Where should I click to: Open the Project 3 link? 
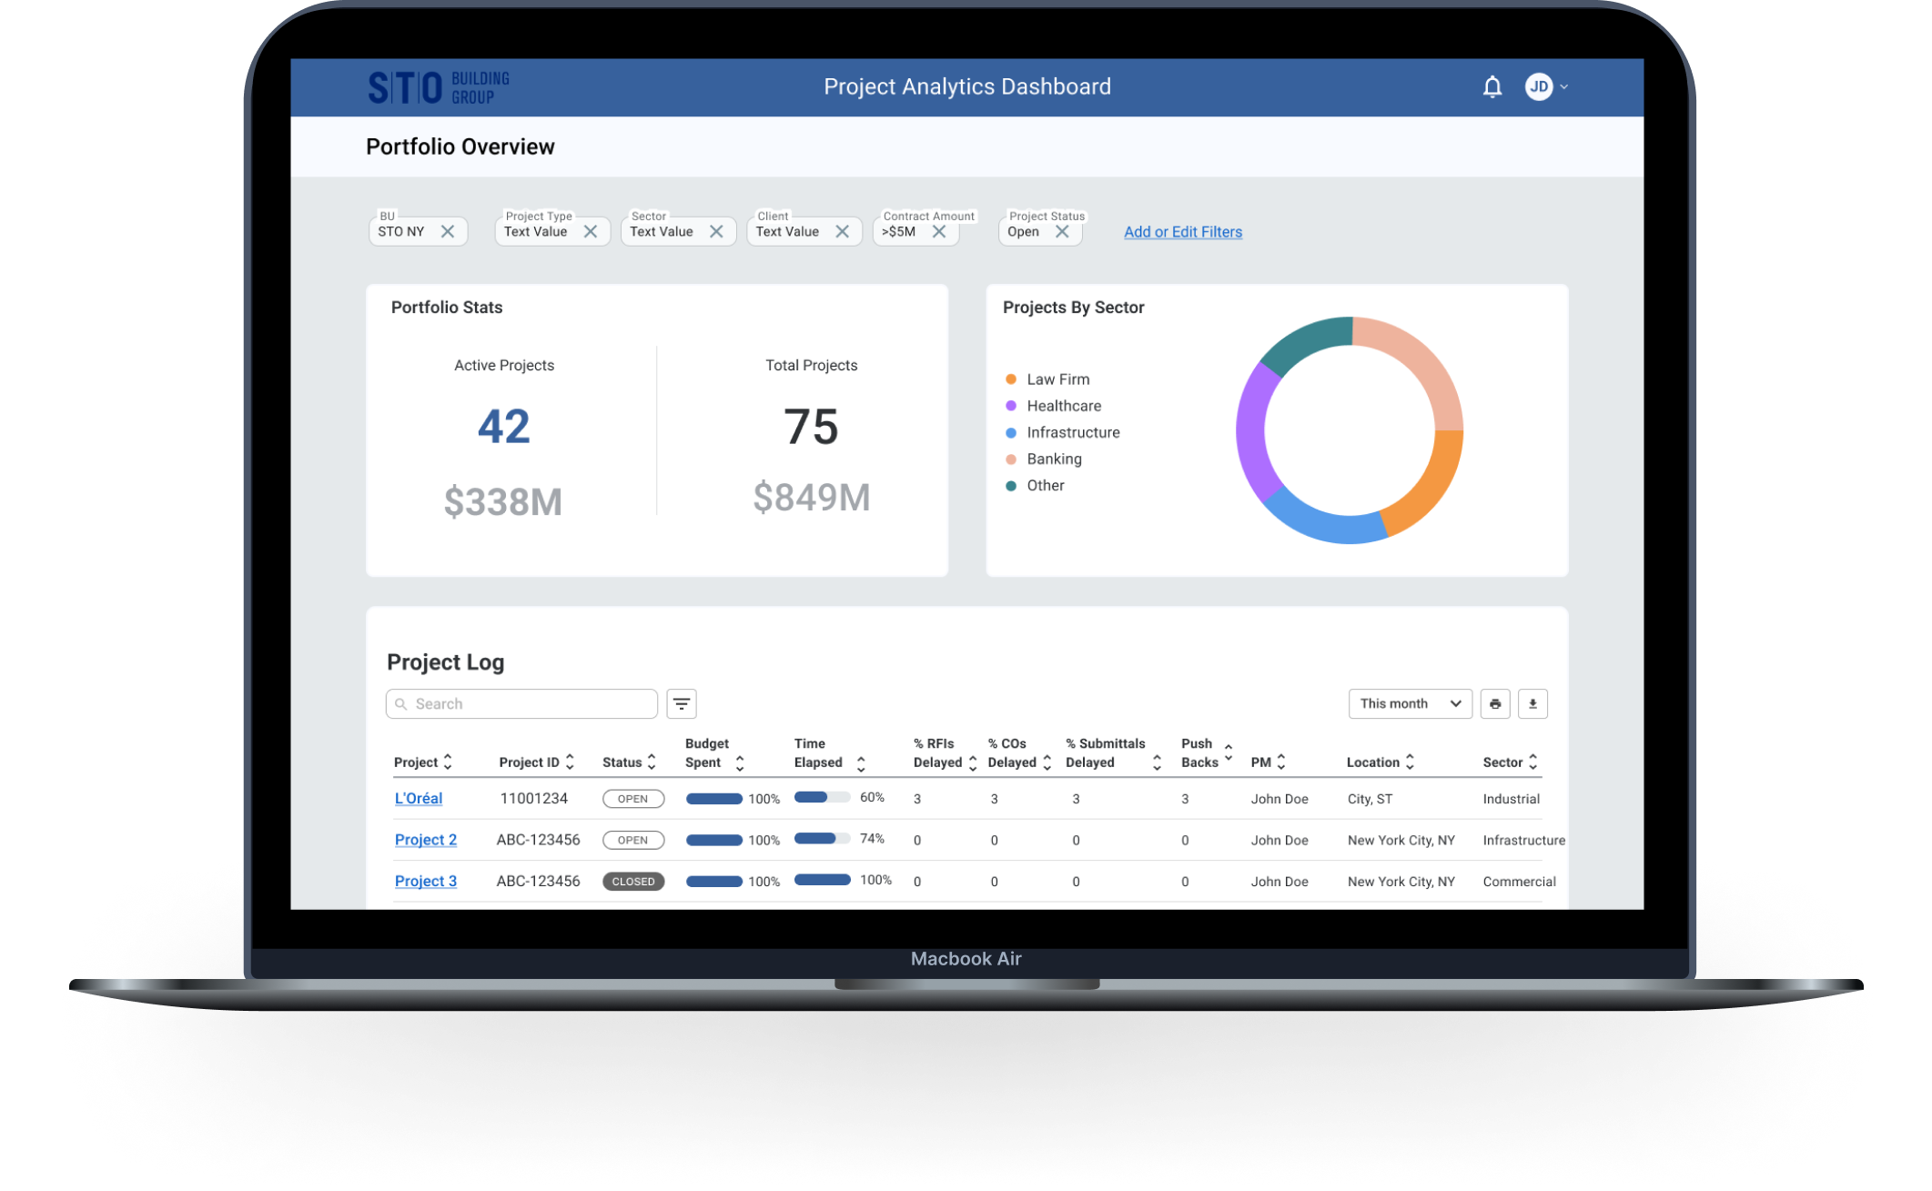coord(426,881)
